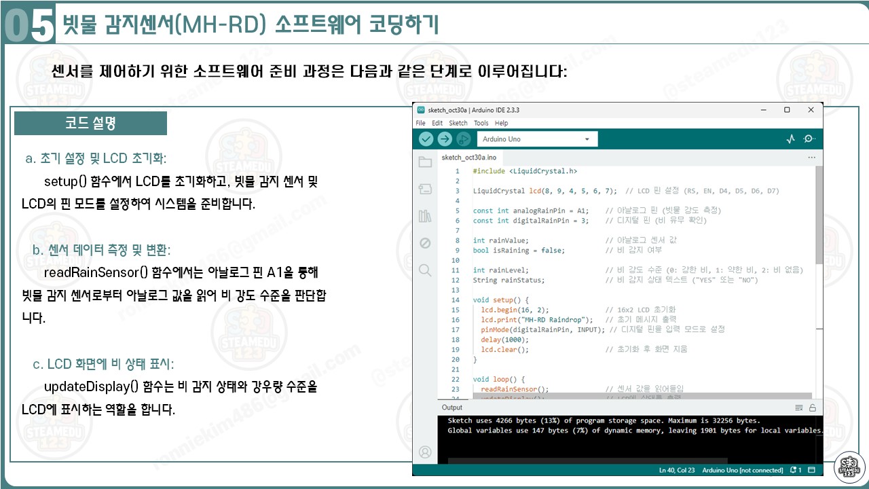Click the bool isRaining = false line
869x489 pixels.
coord(568,250)
